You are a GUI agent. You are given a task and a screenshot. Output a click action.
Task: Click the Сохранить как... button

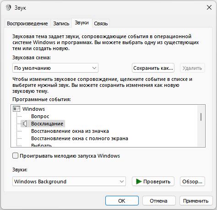point(153,68)
